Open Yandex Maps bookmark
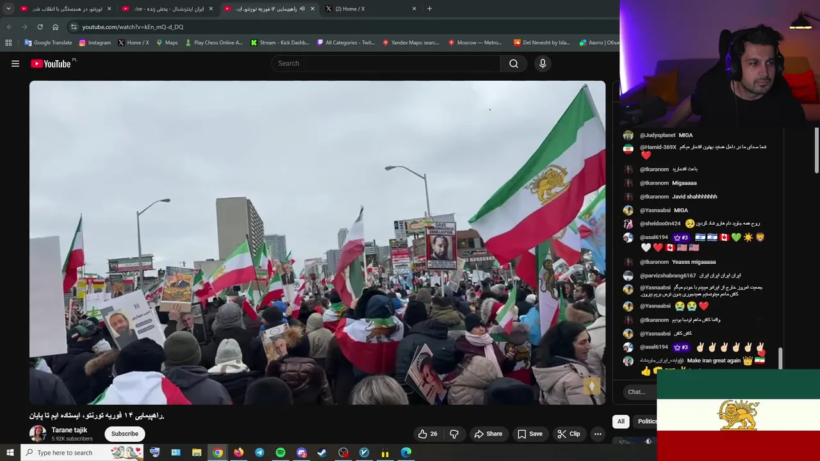Viewport: 820px width, 461px height. [411, 43]
